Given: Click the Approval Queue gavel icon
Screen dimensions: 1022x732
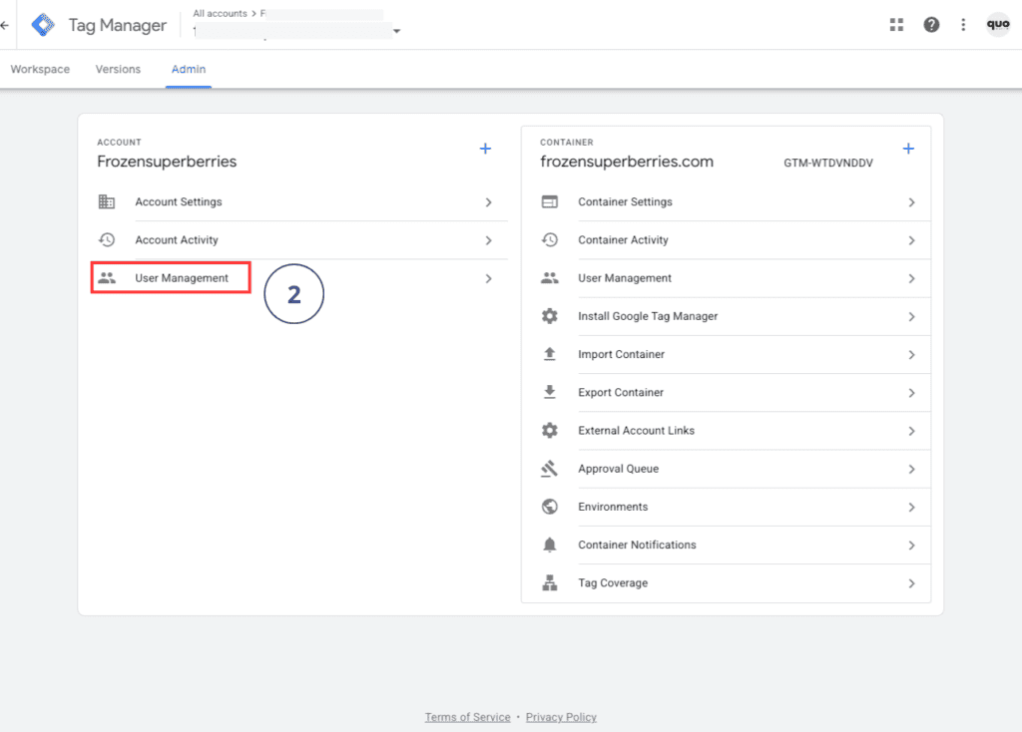Looking at the screenshot, I should (550, 469).
